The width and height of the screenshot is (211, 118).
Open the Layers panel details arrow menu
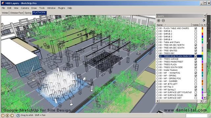pyautogui.click(x=204, y=20)
